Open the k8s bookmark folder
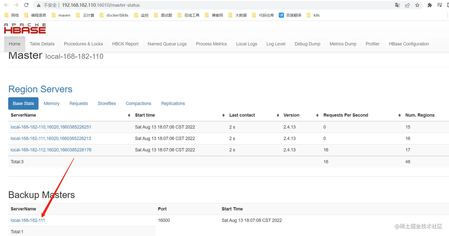 (313, 15)
